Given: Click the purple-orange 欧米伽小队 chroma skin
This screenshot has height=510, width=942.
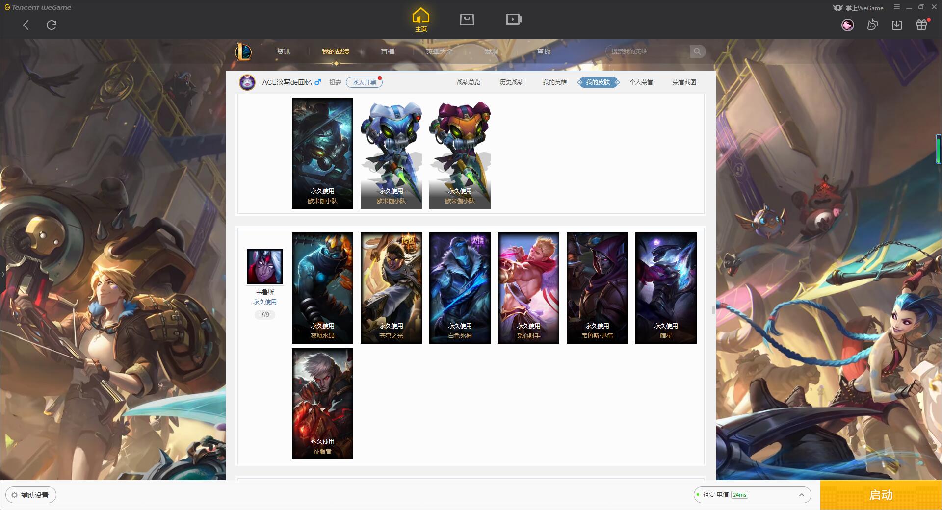Looking at the screenshot, I should click(460, 153).
